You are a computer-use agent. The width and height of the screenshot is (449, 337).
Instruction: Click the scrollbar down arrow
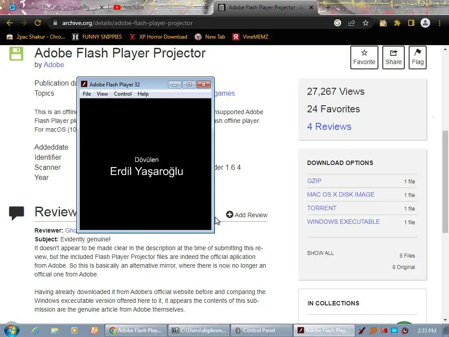[x=445, y=320]
